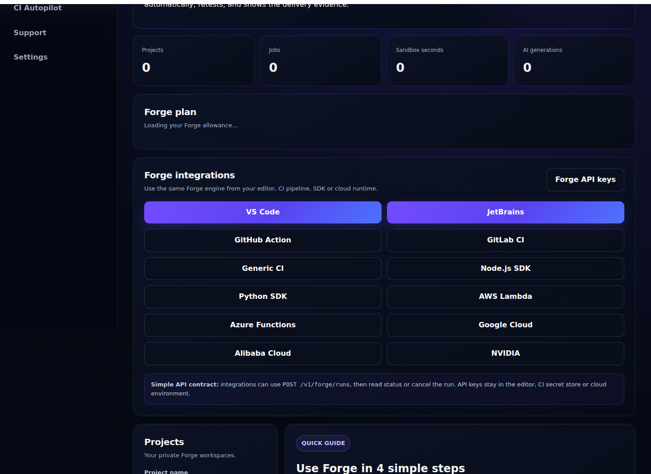
Task: Click the QUICK GUIDE badge
Action: 323,443
